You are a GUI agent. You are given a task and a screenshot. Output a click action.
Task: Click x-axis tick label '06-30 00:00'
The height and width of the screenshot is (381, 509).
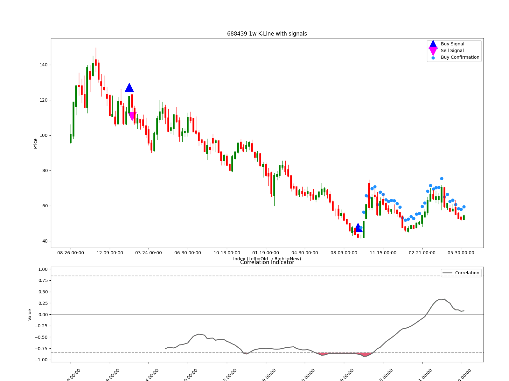188,253
